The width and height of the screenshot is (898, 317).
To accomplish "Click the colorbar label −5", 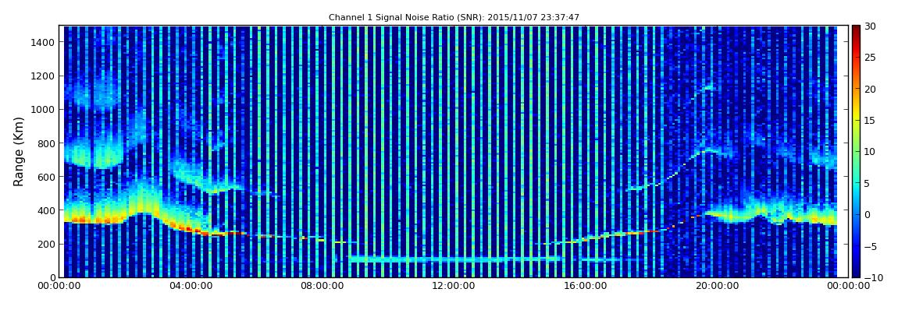I will coord(871,247).
